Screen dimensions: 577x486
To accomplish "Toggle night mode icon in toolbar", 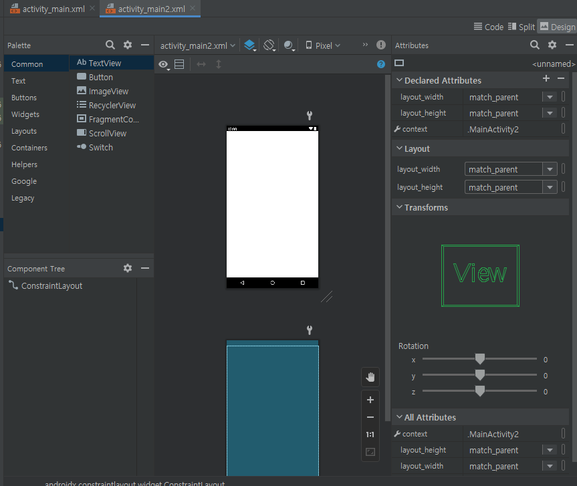I will (290, 45).
